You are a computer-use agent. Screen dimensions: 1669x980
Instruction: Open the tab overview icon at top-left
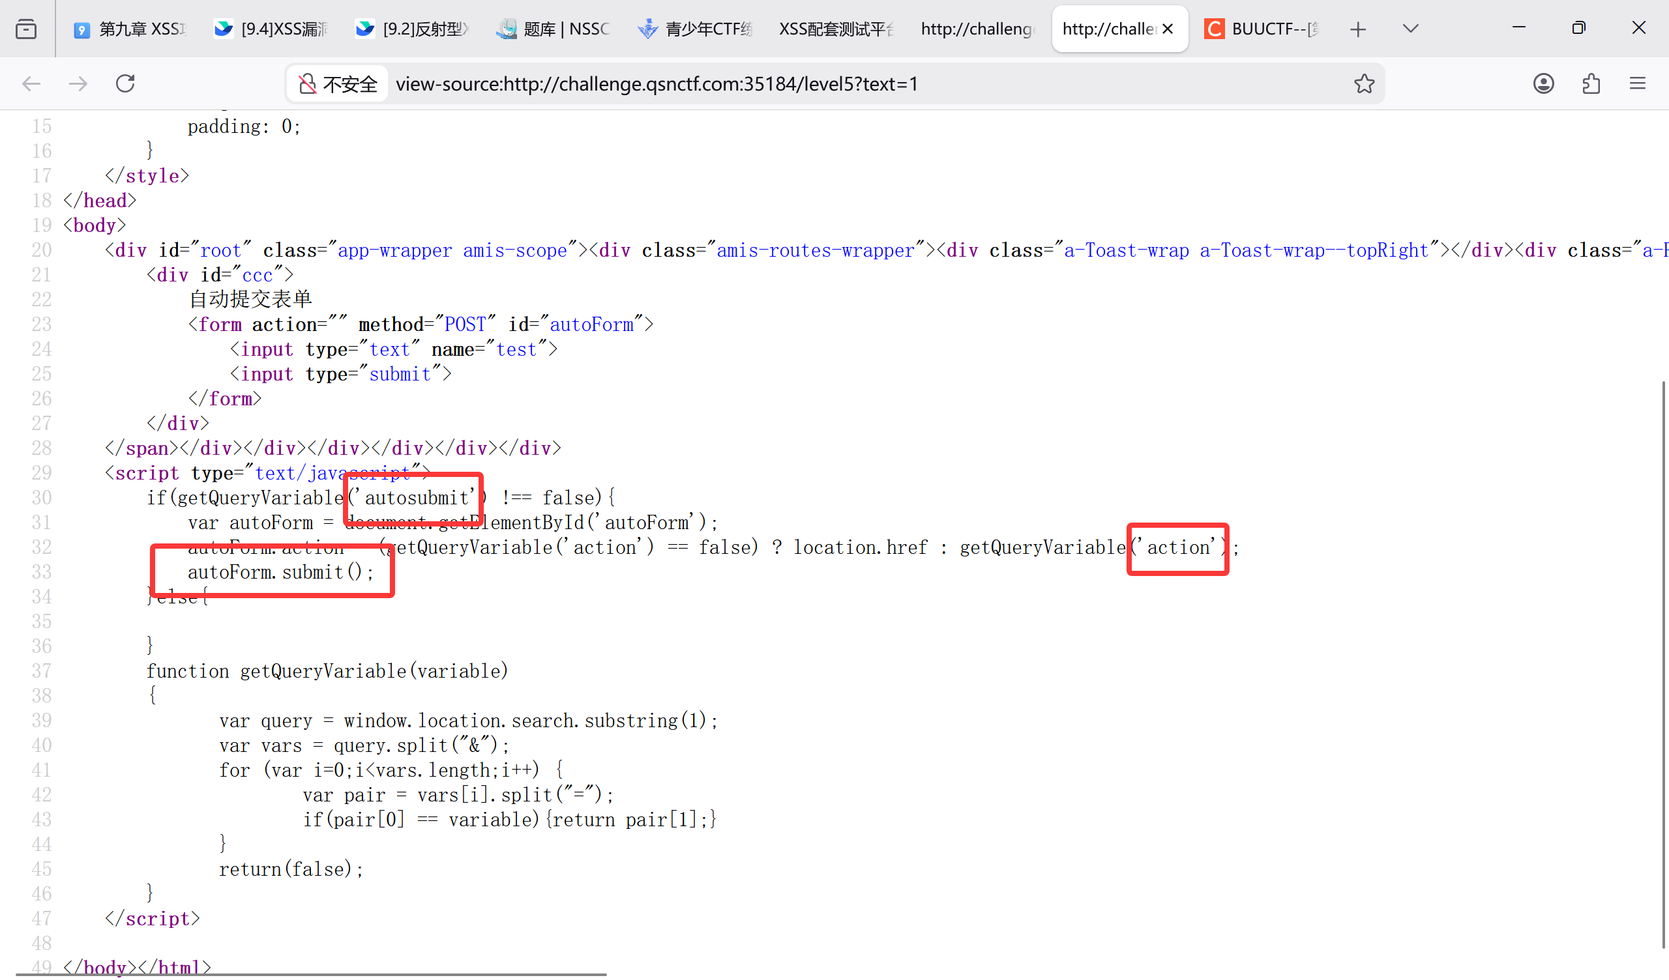(x=26, y=29)
